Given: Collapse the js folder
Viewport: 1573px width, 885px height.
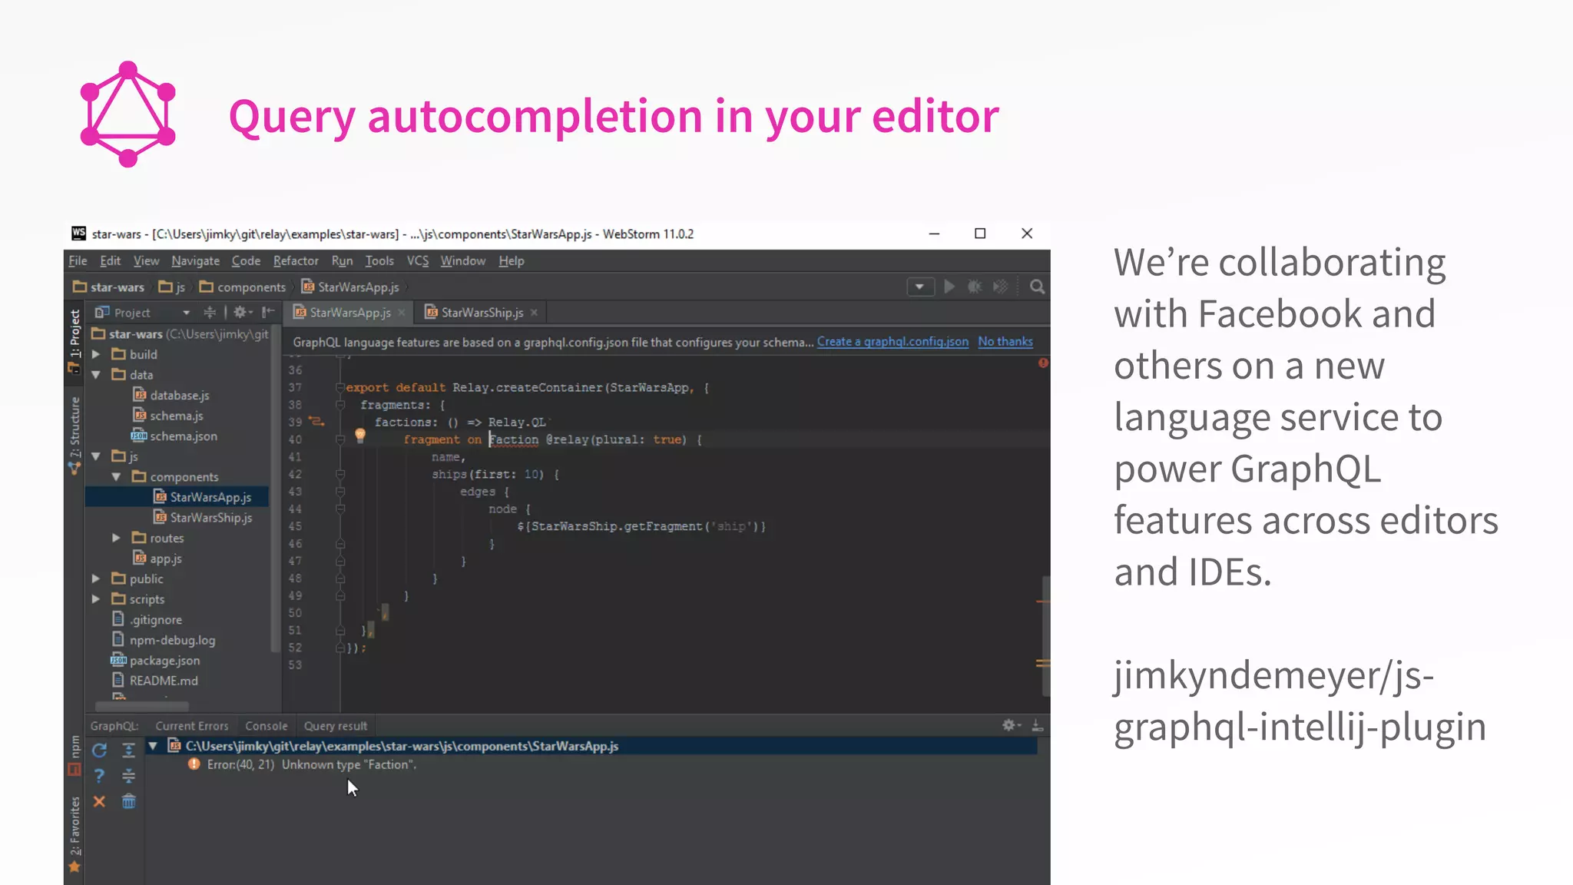Looking at the screenshot, I should pos(96,456).
